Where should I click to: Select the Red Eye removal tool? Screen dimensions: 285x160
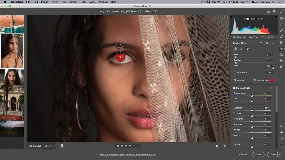point(281,55)
